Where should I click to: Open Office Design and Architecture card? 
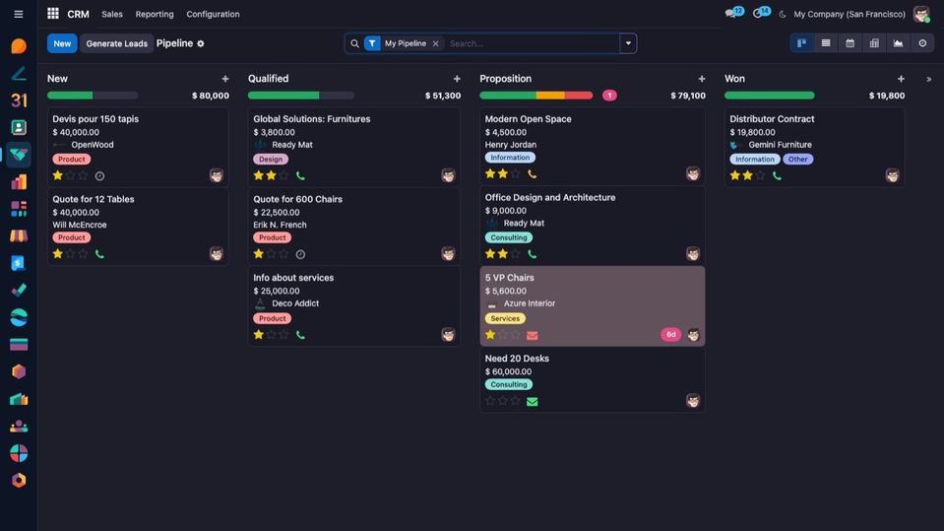click(x=593, y=226)
